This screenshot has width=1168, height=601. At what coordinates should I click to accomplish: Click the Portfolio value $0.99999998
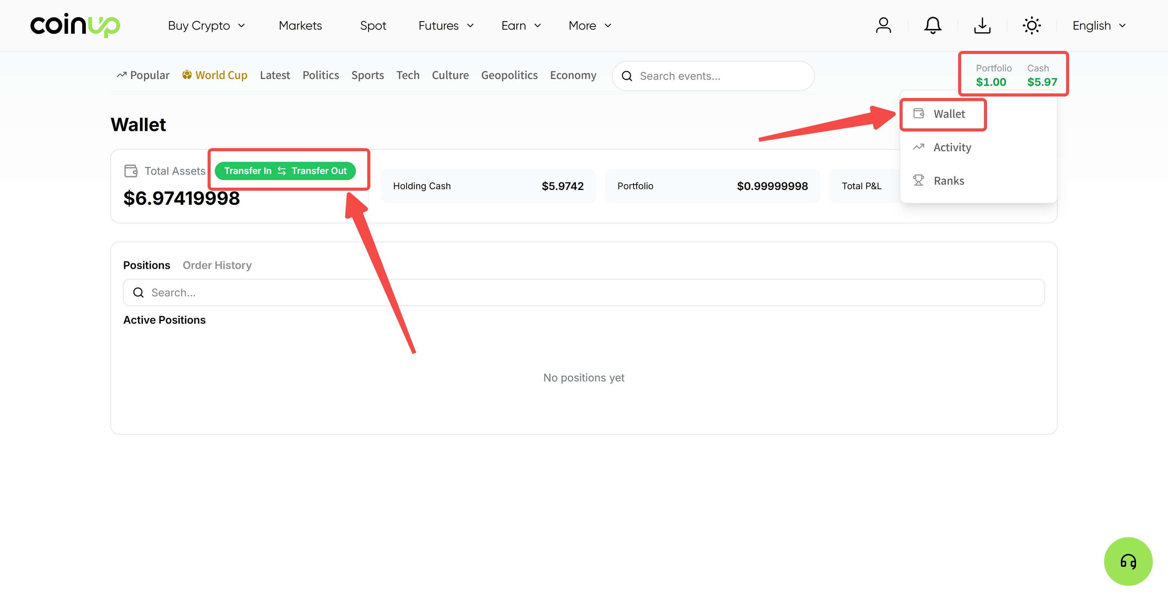[x=772, y=186]
